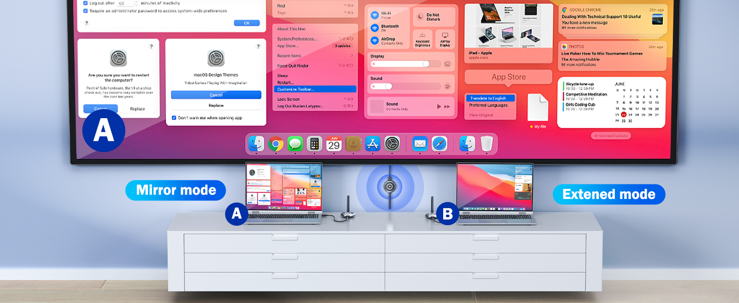The image size is (739, 303).
Task: Choose Customize Toolbar... from the menu
Action: click(315, 89)
